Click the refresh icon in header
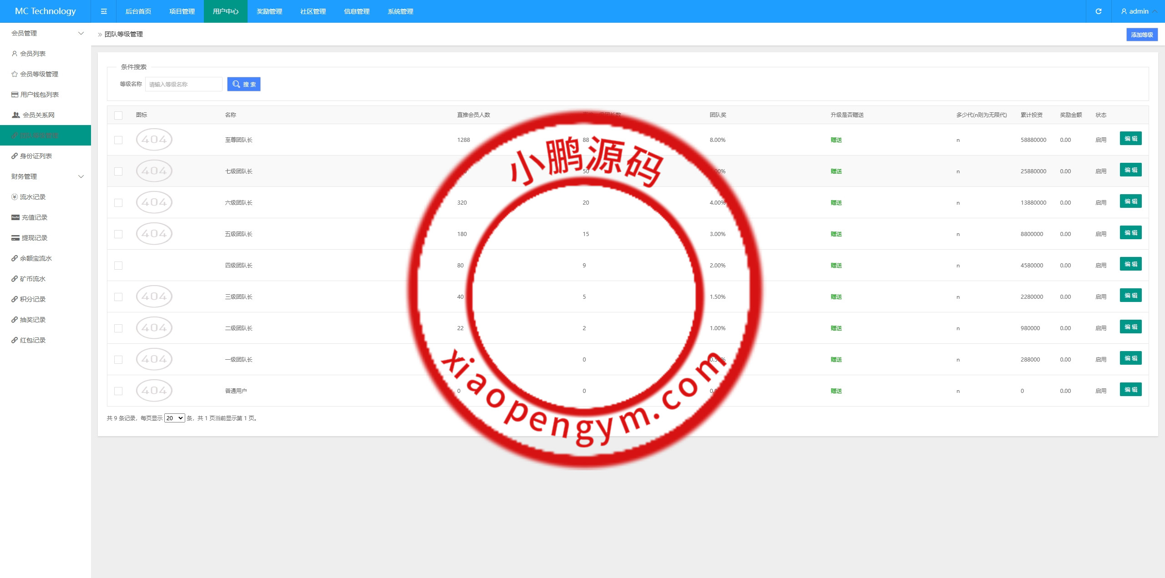Screen dimensions: 1165x578 1098,11
